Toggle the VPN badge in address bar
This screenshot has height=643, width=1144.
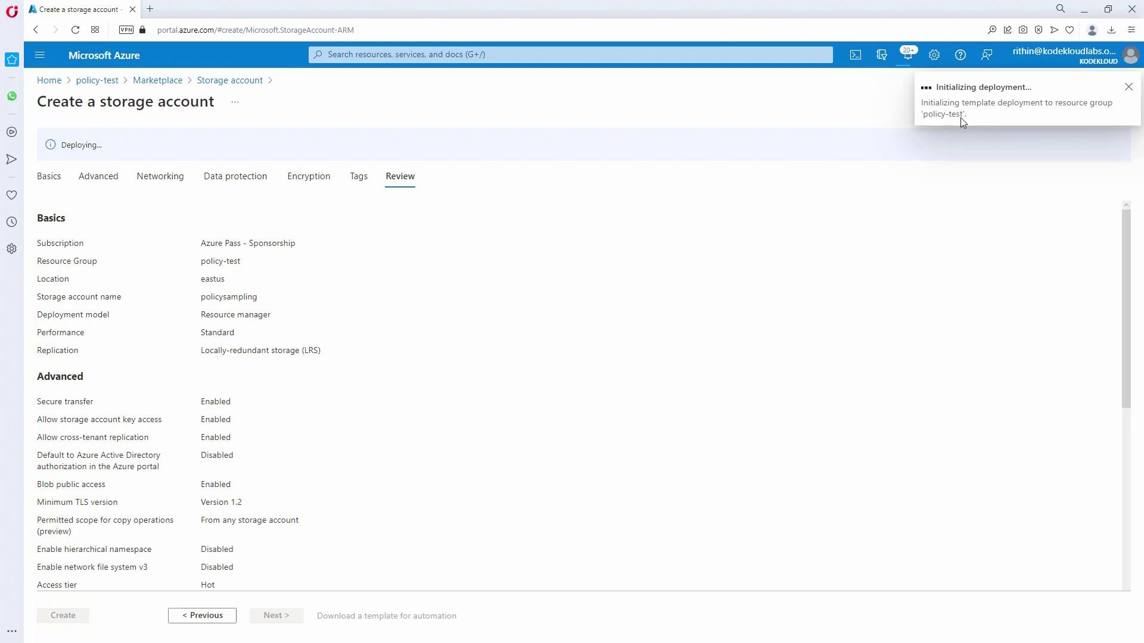pos(126,30)
